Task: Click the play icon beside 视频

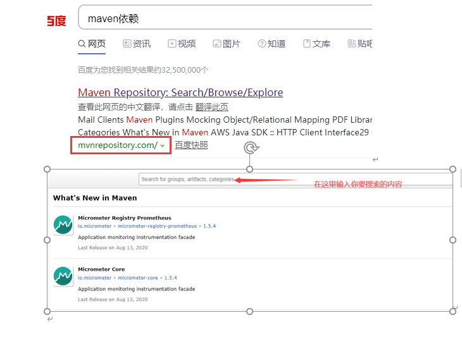Action: point(172,44)
